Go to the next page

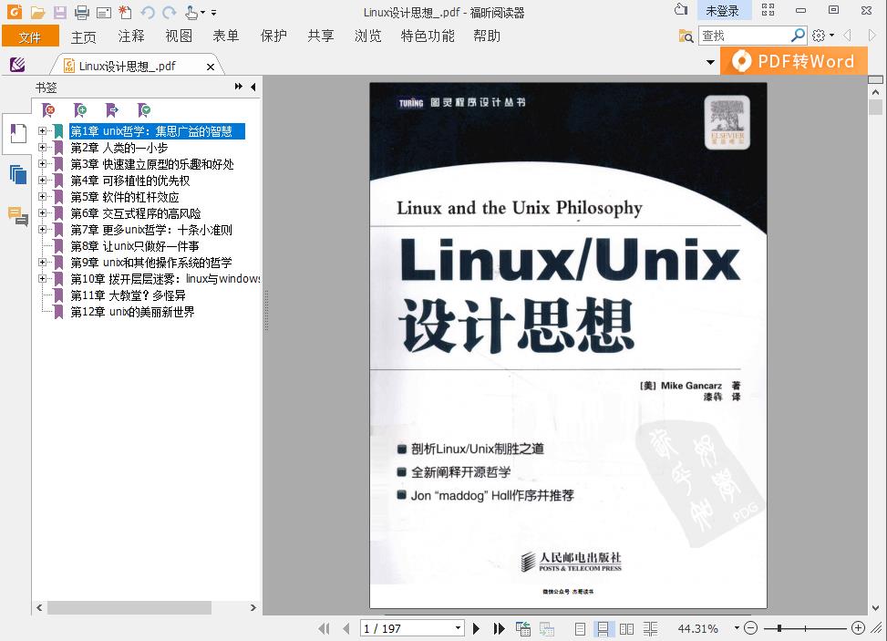coord(476,628)
